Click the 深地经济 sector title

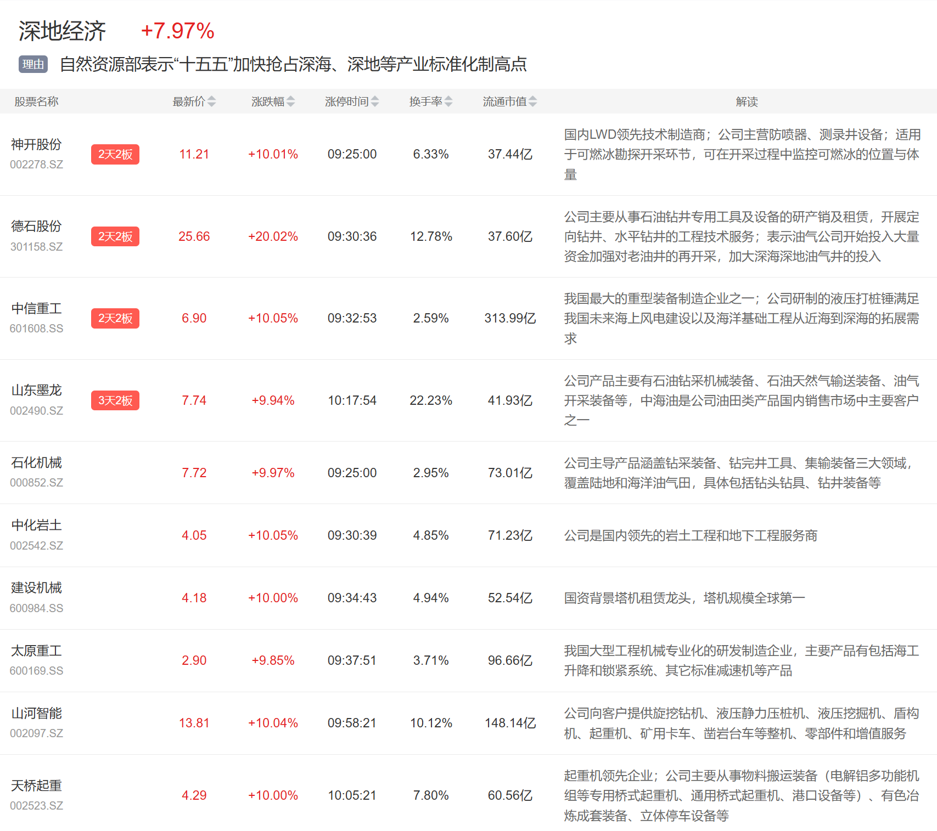point(62,31)
